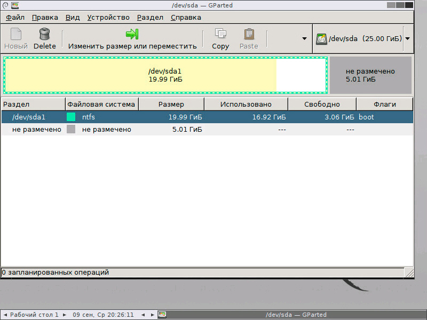Click the ntfs green color swatch
This screenshot has width=427, height=320.
(x=71, y=117)
